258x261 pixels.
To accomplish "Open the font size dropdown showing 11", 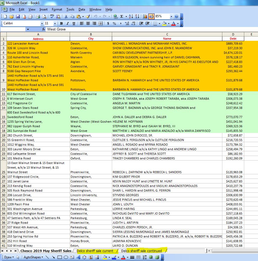I will point(55,24).
